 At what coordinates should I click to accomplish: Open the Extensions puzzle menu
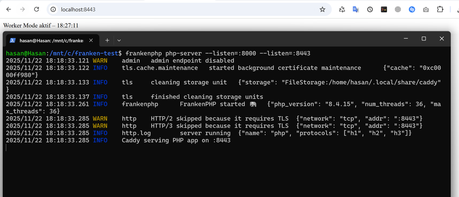click(440, 10)
